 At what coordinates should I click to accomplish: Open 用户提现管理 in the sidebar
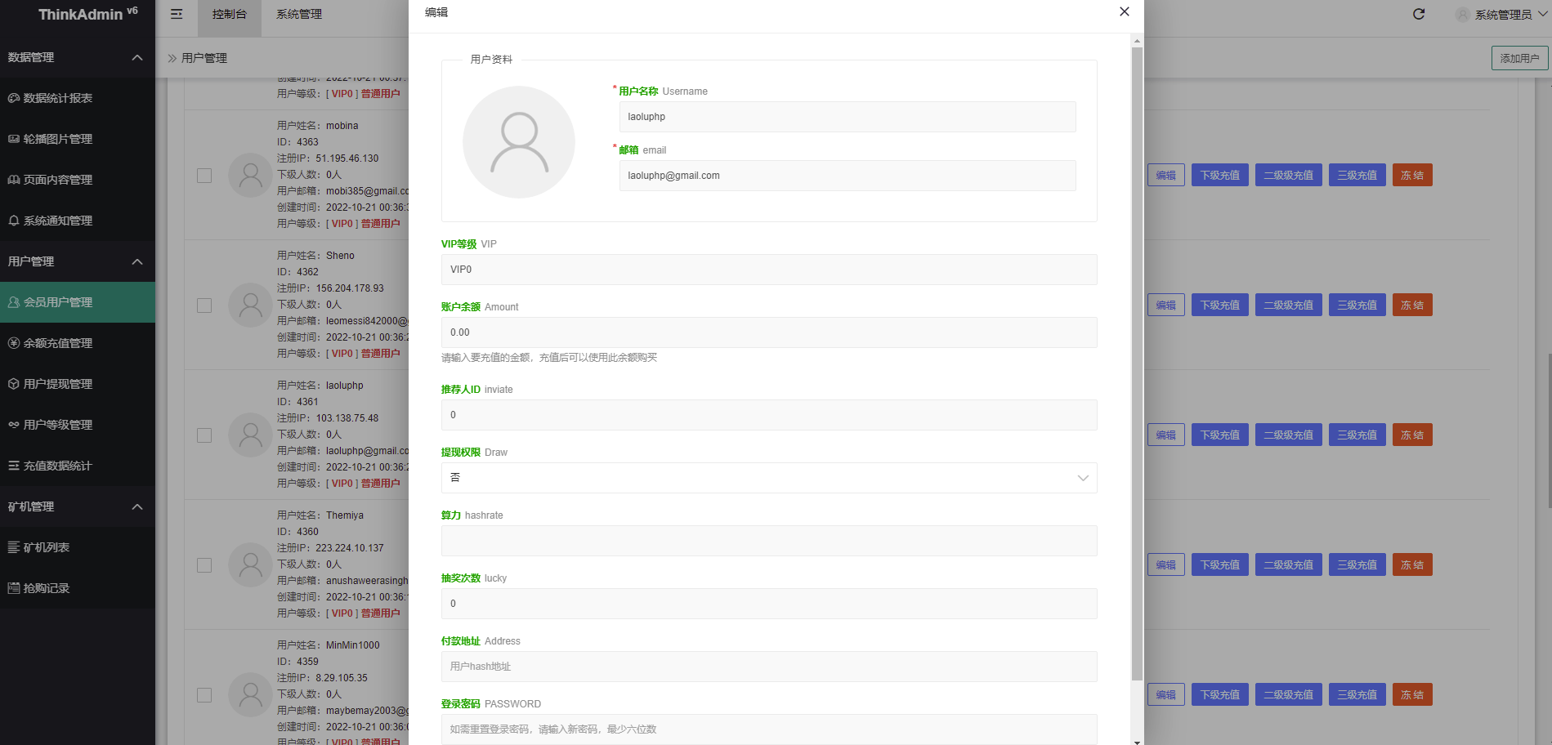[57, 384]
